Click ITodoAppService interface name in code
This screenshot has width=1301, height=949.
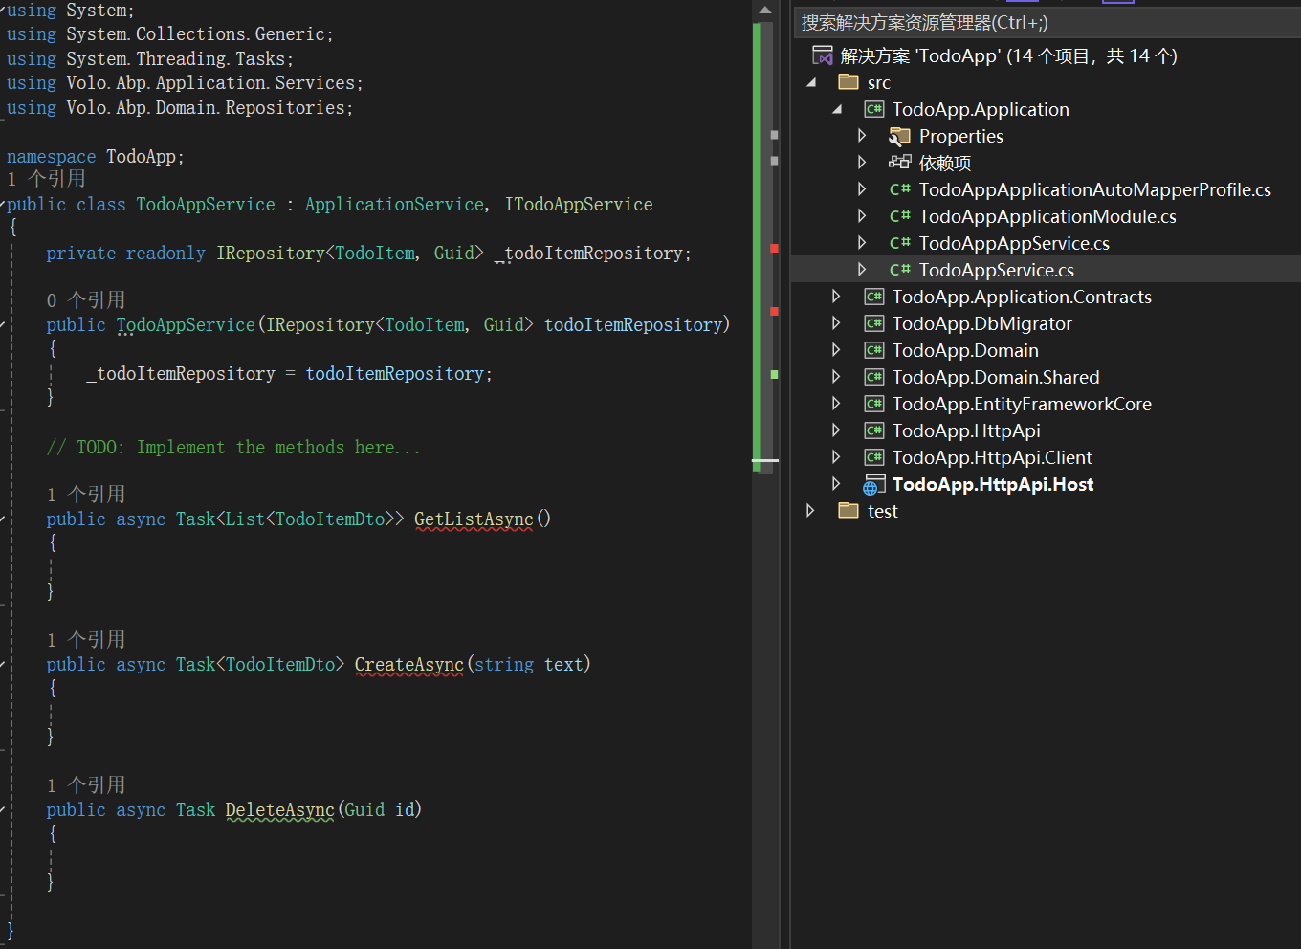(579, 204)
